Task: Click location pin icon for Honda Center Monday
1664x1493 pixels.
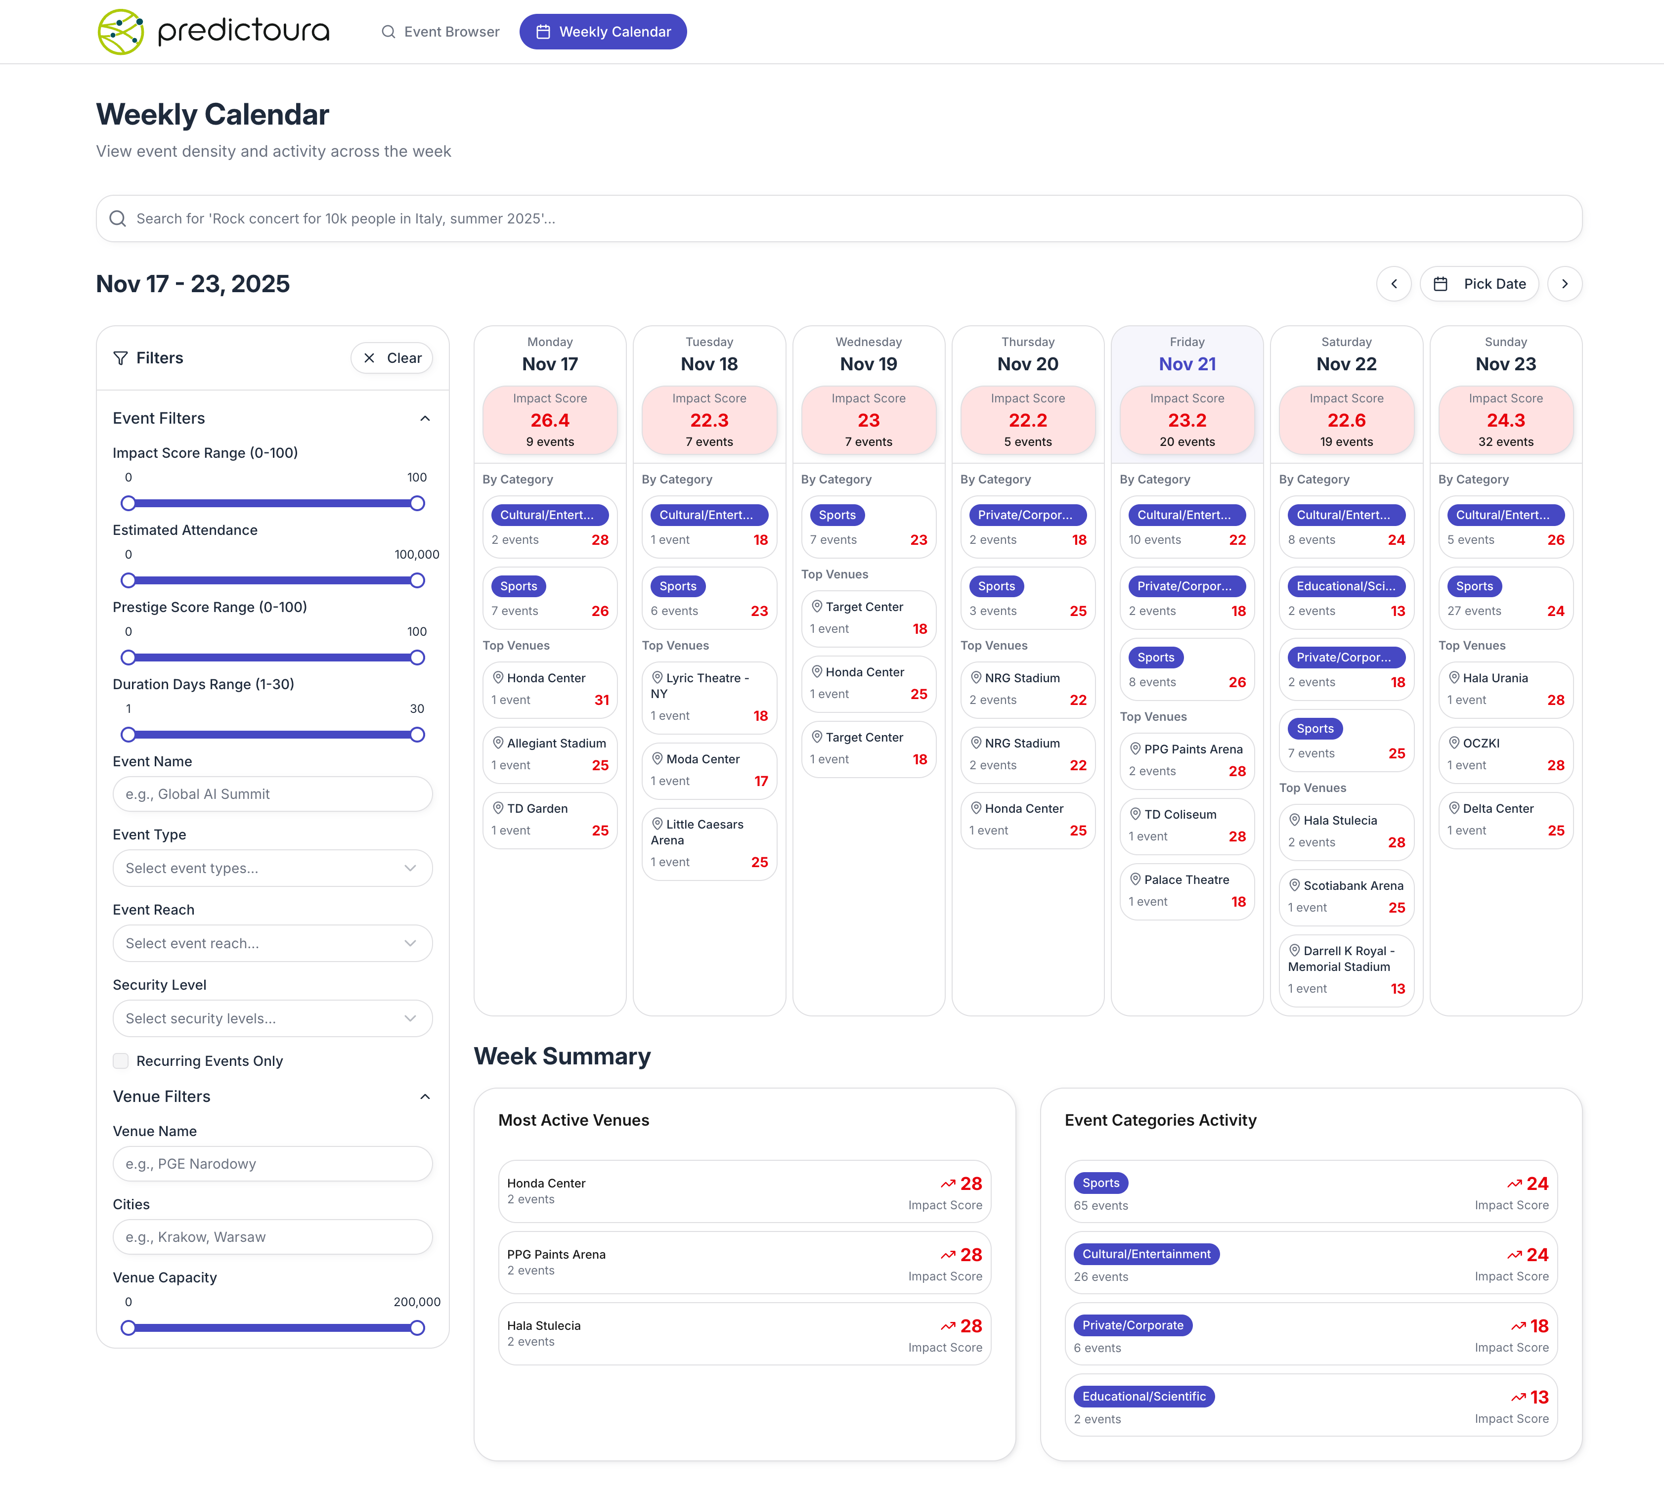Action: click(x=498, y=678)
